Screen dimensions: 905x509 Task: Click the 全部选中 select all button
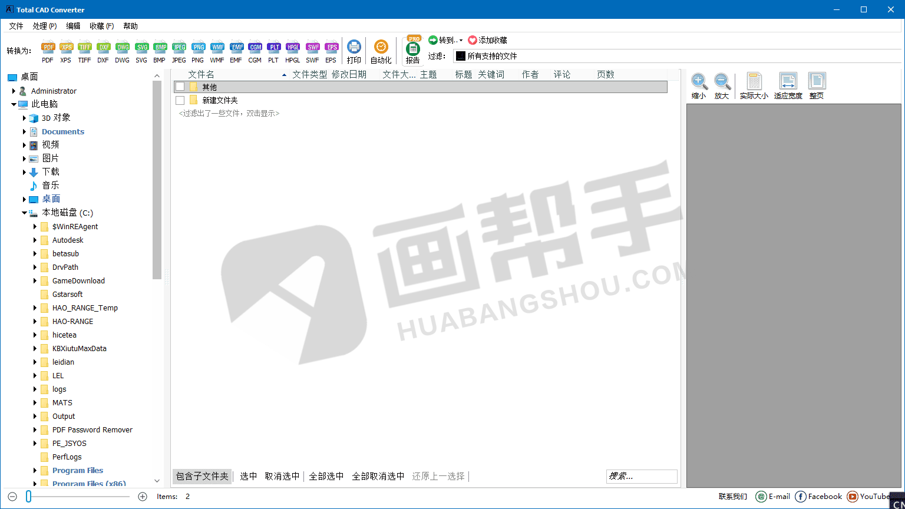tap(326, 476)
